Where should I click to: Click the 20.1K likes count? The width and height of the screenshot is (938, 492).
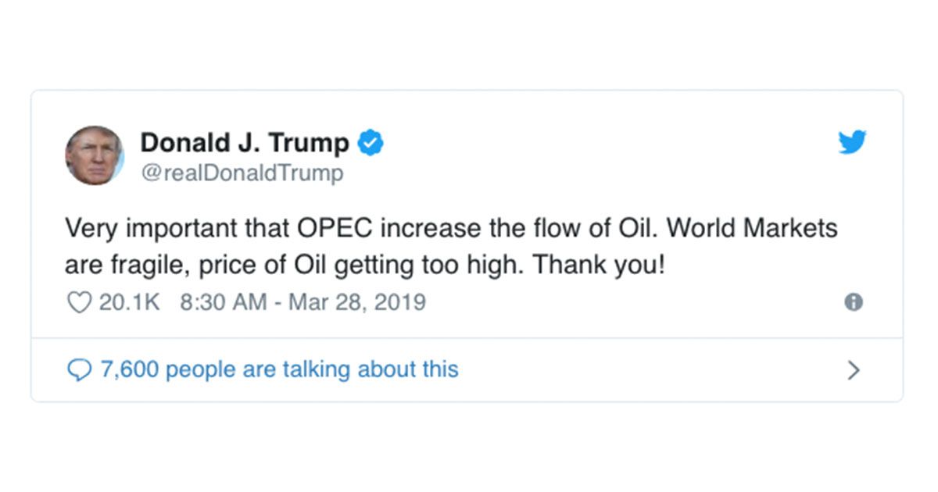pyautogui.click(x=129, y=302)
